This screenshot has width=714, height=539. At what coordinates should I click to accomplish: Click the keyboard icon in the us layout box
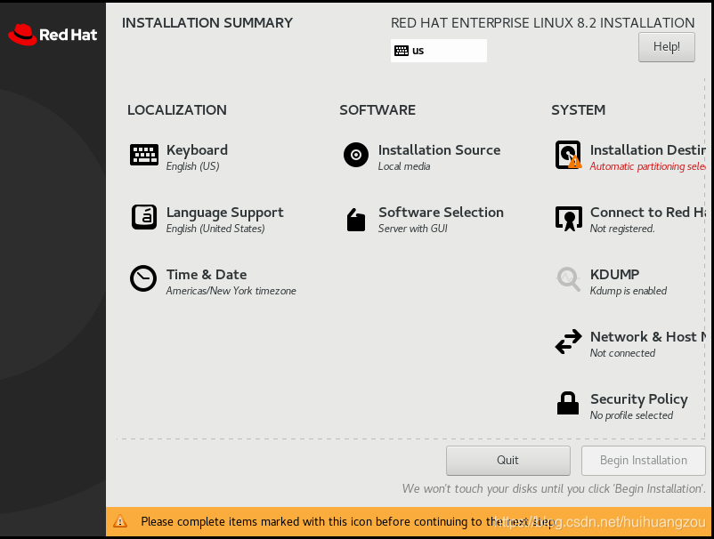402,51
